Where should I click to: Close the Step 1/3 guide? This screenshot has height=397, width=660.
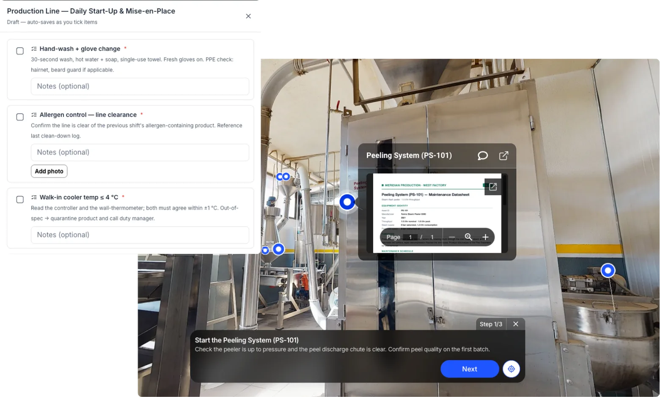pyautogui.click(x=516, y=324)
